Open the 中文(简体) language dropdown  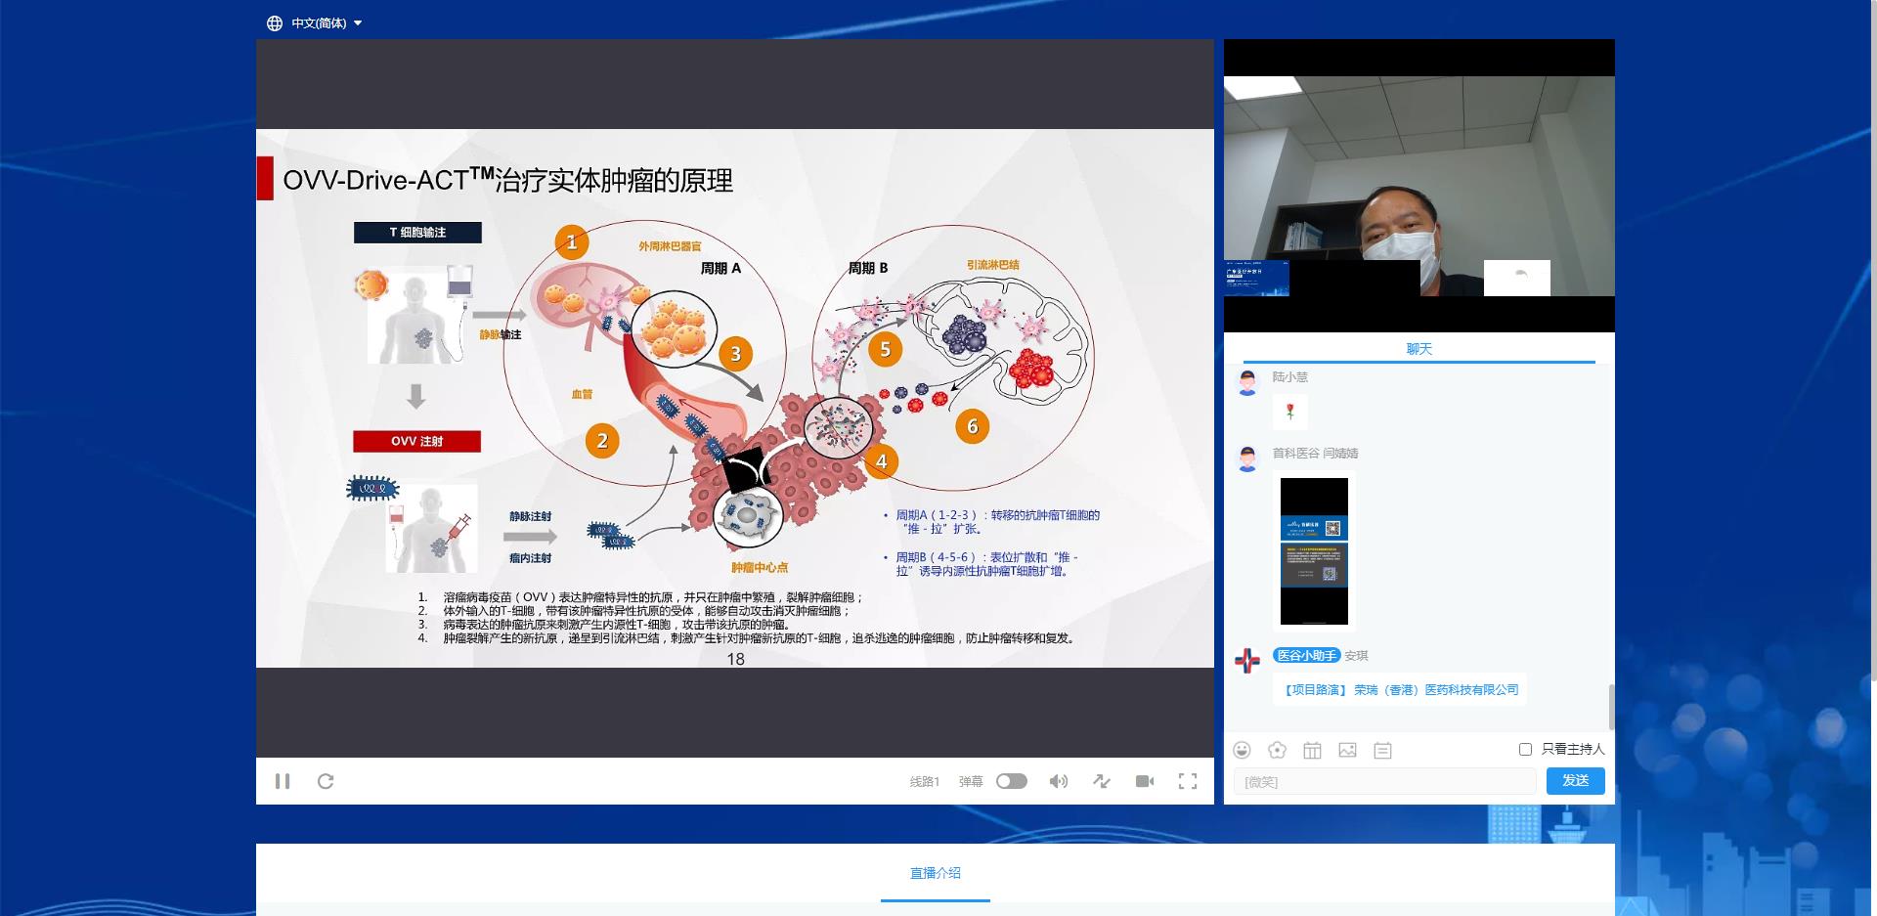[315, 23]
